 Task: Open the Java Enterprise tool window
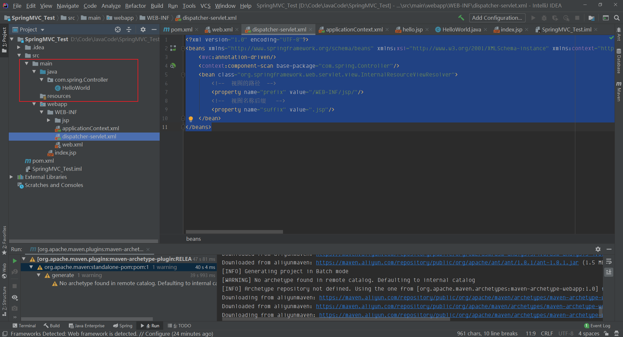click(x=87, y=326)
